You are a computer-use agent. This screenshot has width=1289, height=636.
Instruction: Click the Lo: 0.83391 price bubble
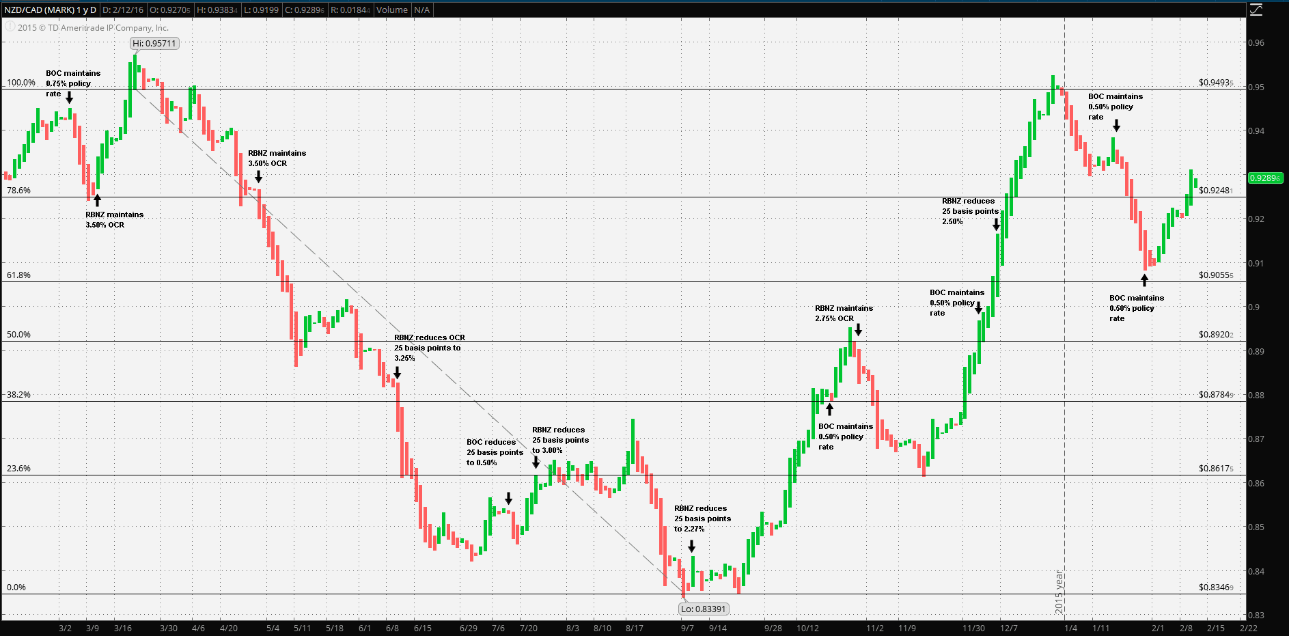pyautogui.click(x=704, y=609)
